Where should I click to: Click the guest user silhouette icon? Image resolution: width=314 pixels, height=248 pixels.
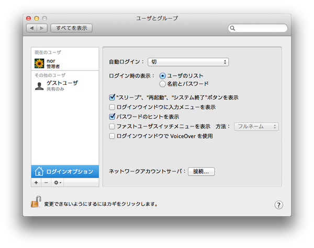click(x=39, y=86)
